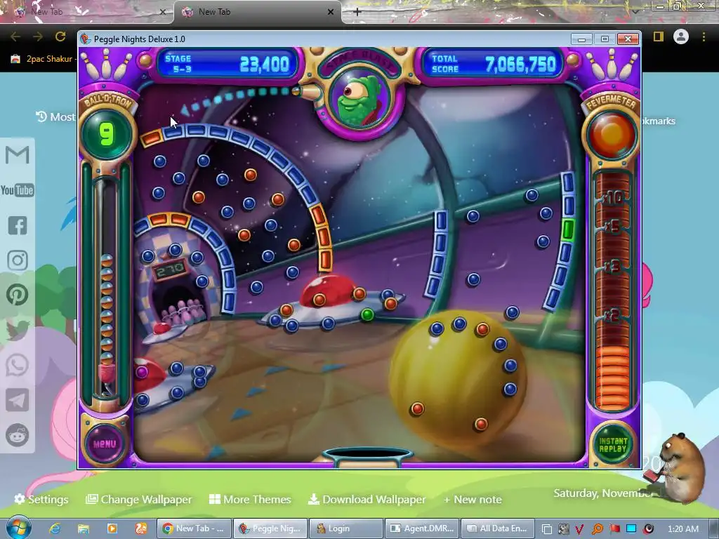Open the Peggle game MENU button
Screen dimensions: 719x539
click(105, 444)
